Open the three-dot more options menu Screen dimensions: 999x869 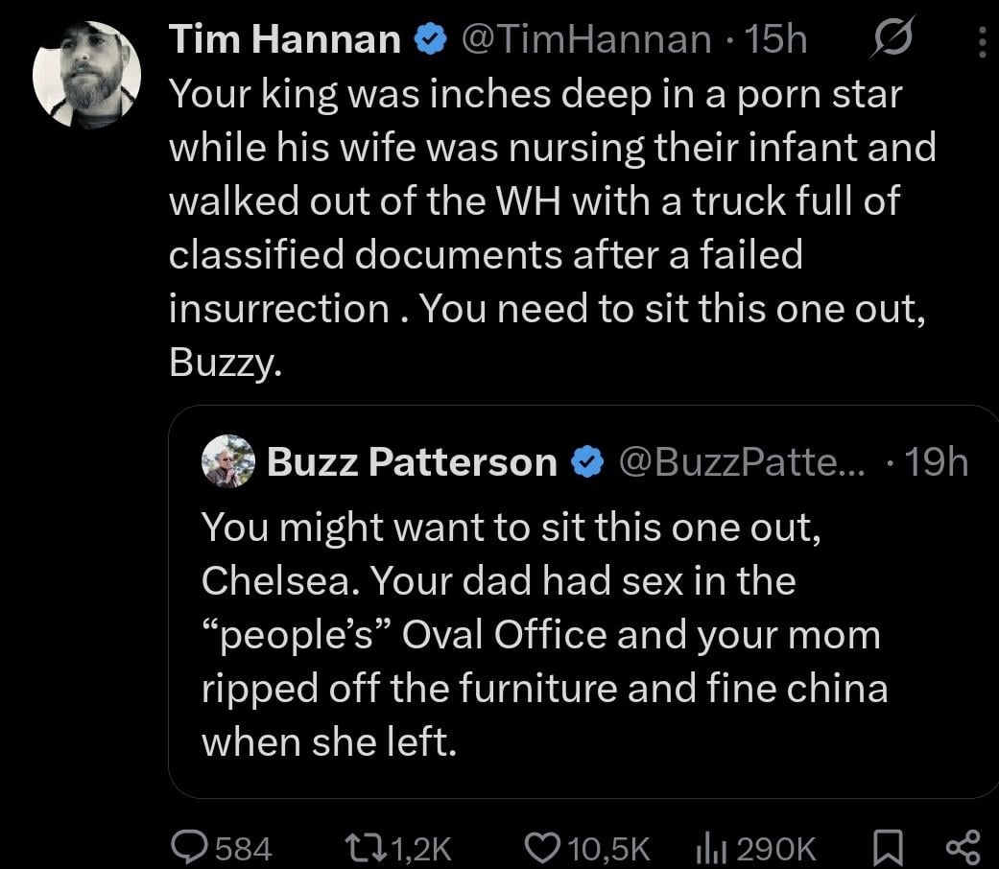point(980,40)
